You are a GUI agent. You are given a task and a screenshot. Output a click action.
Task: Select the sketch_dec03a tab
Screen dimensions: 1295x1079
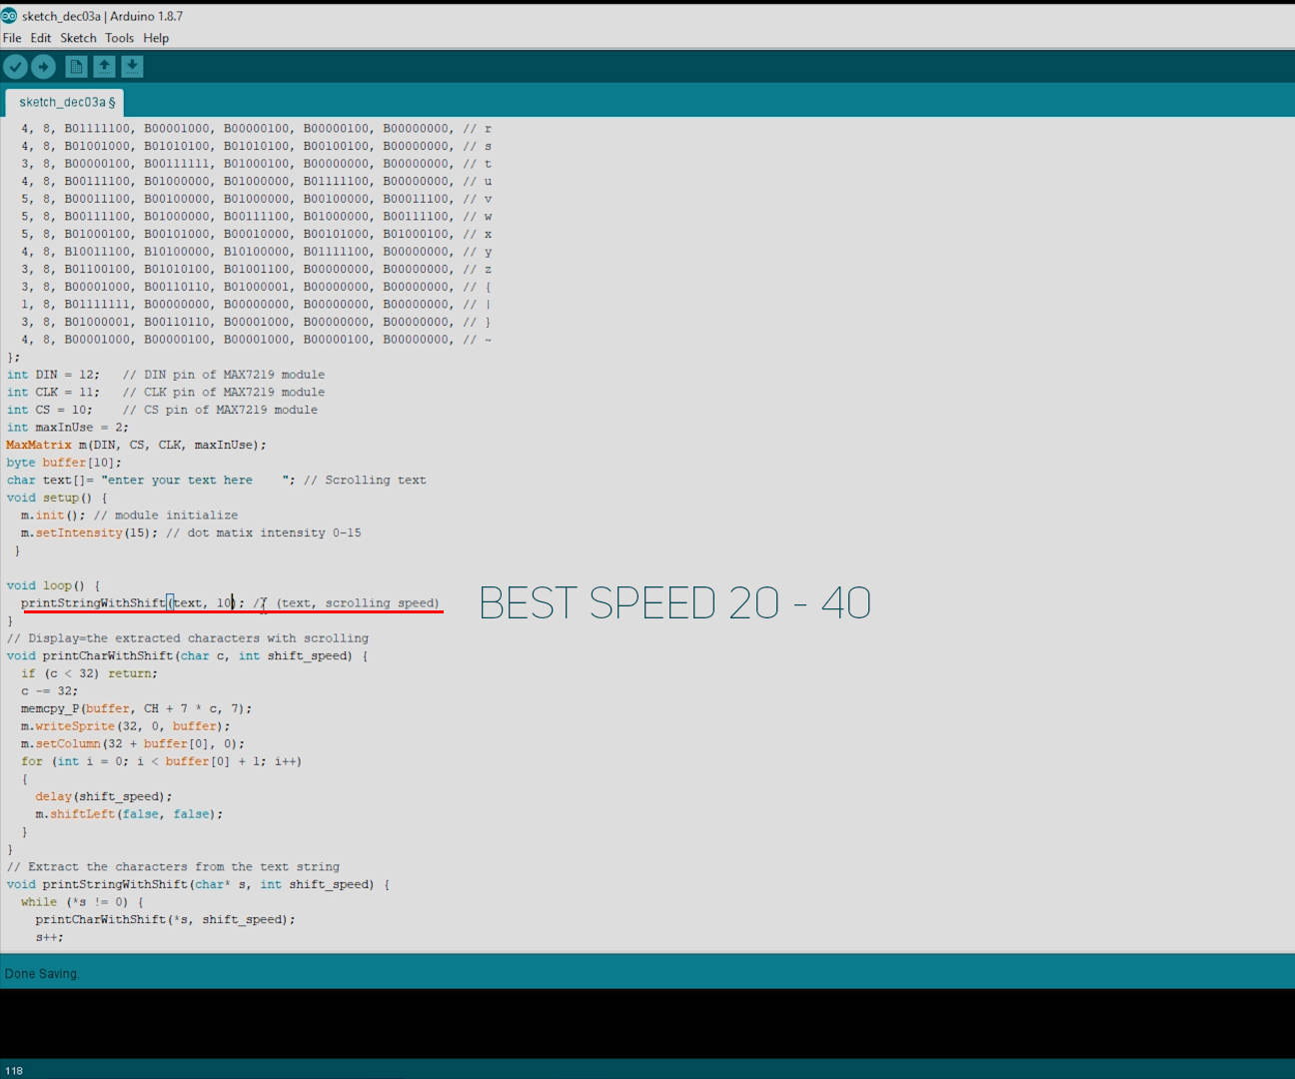66,102
